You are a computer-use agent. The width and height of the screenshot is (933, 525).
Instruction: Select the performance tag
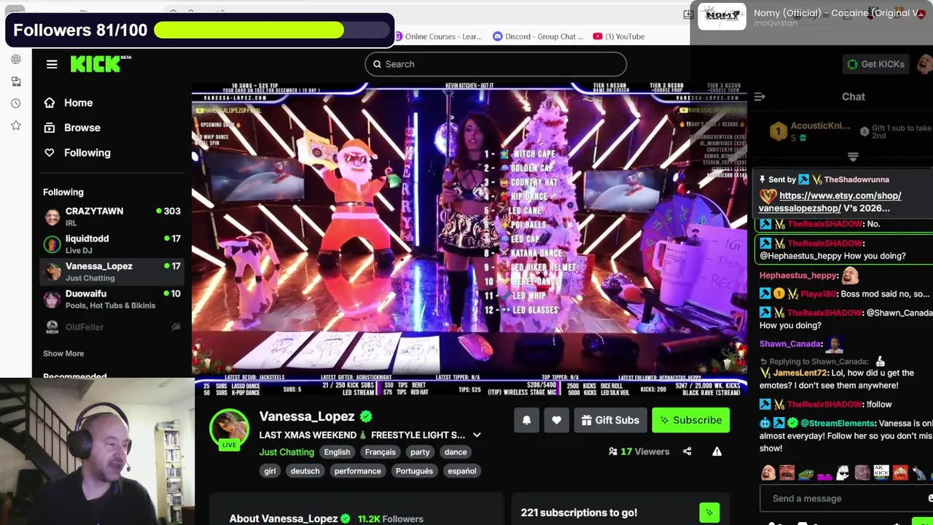[357, 471]
